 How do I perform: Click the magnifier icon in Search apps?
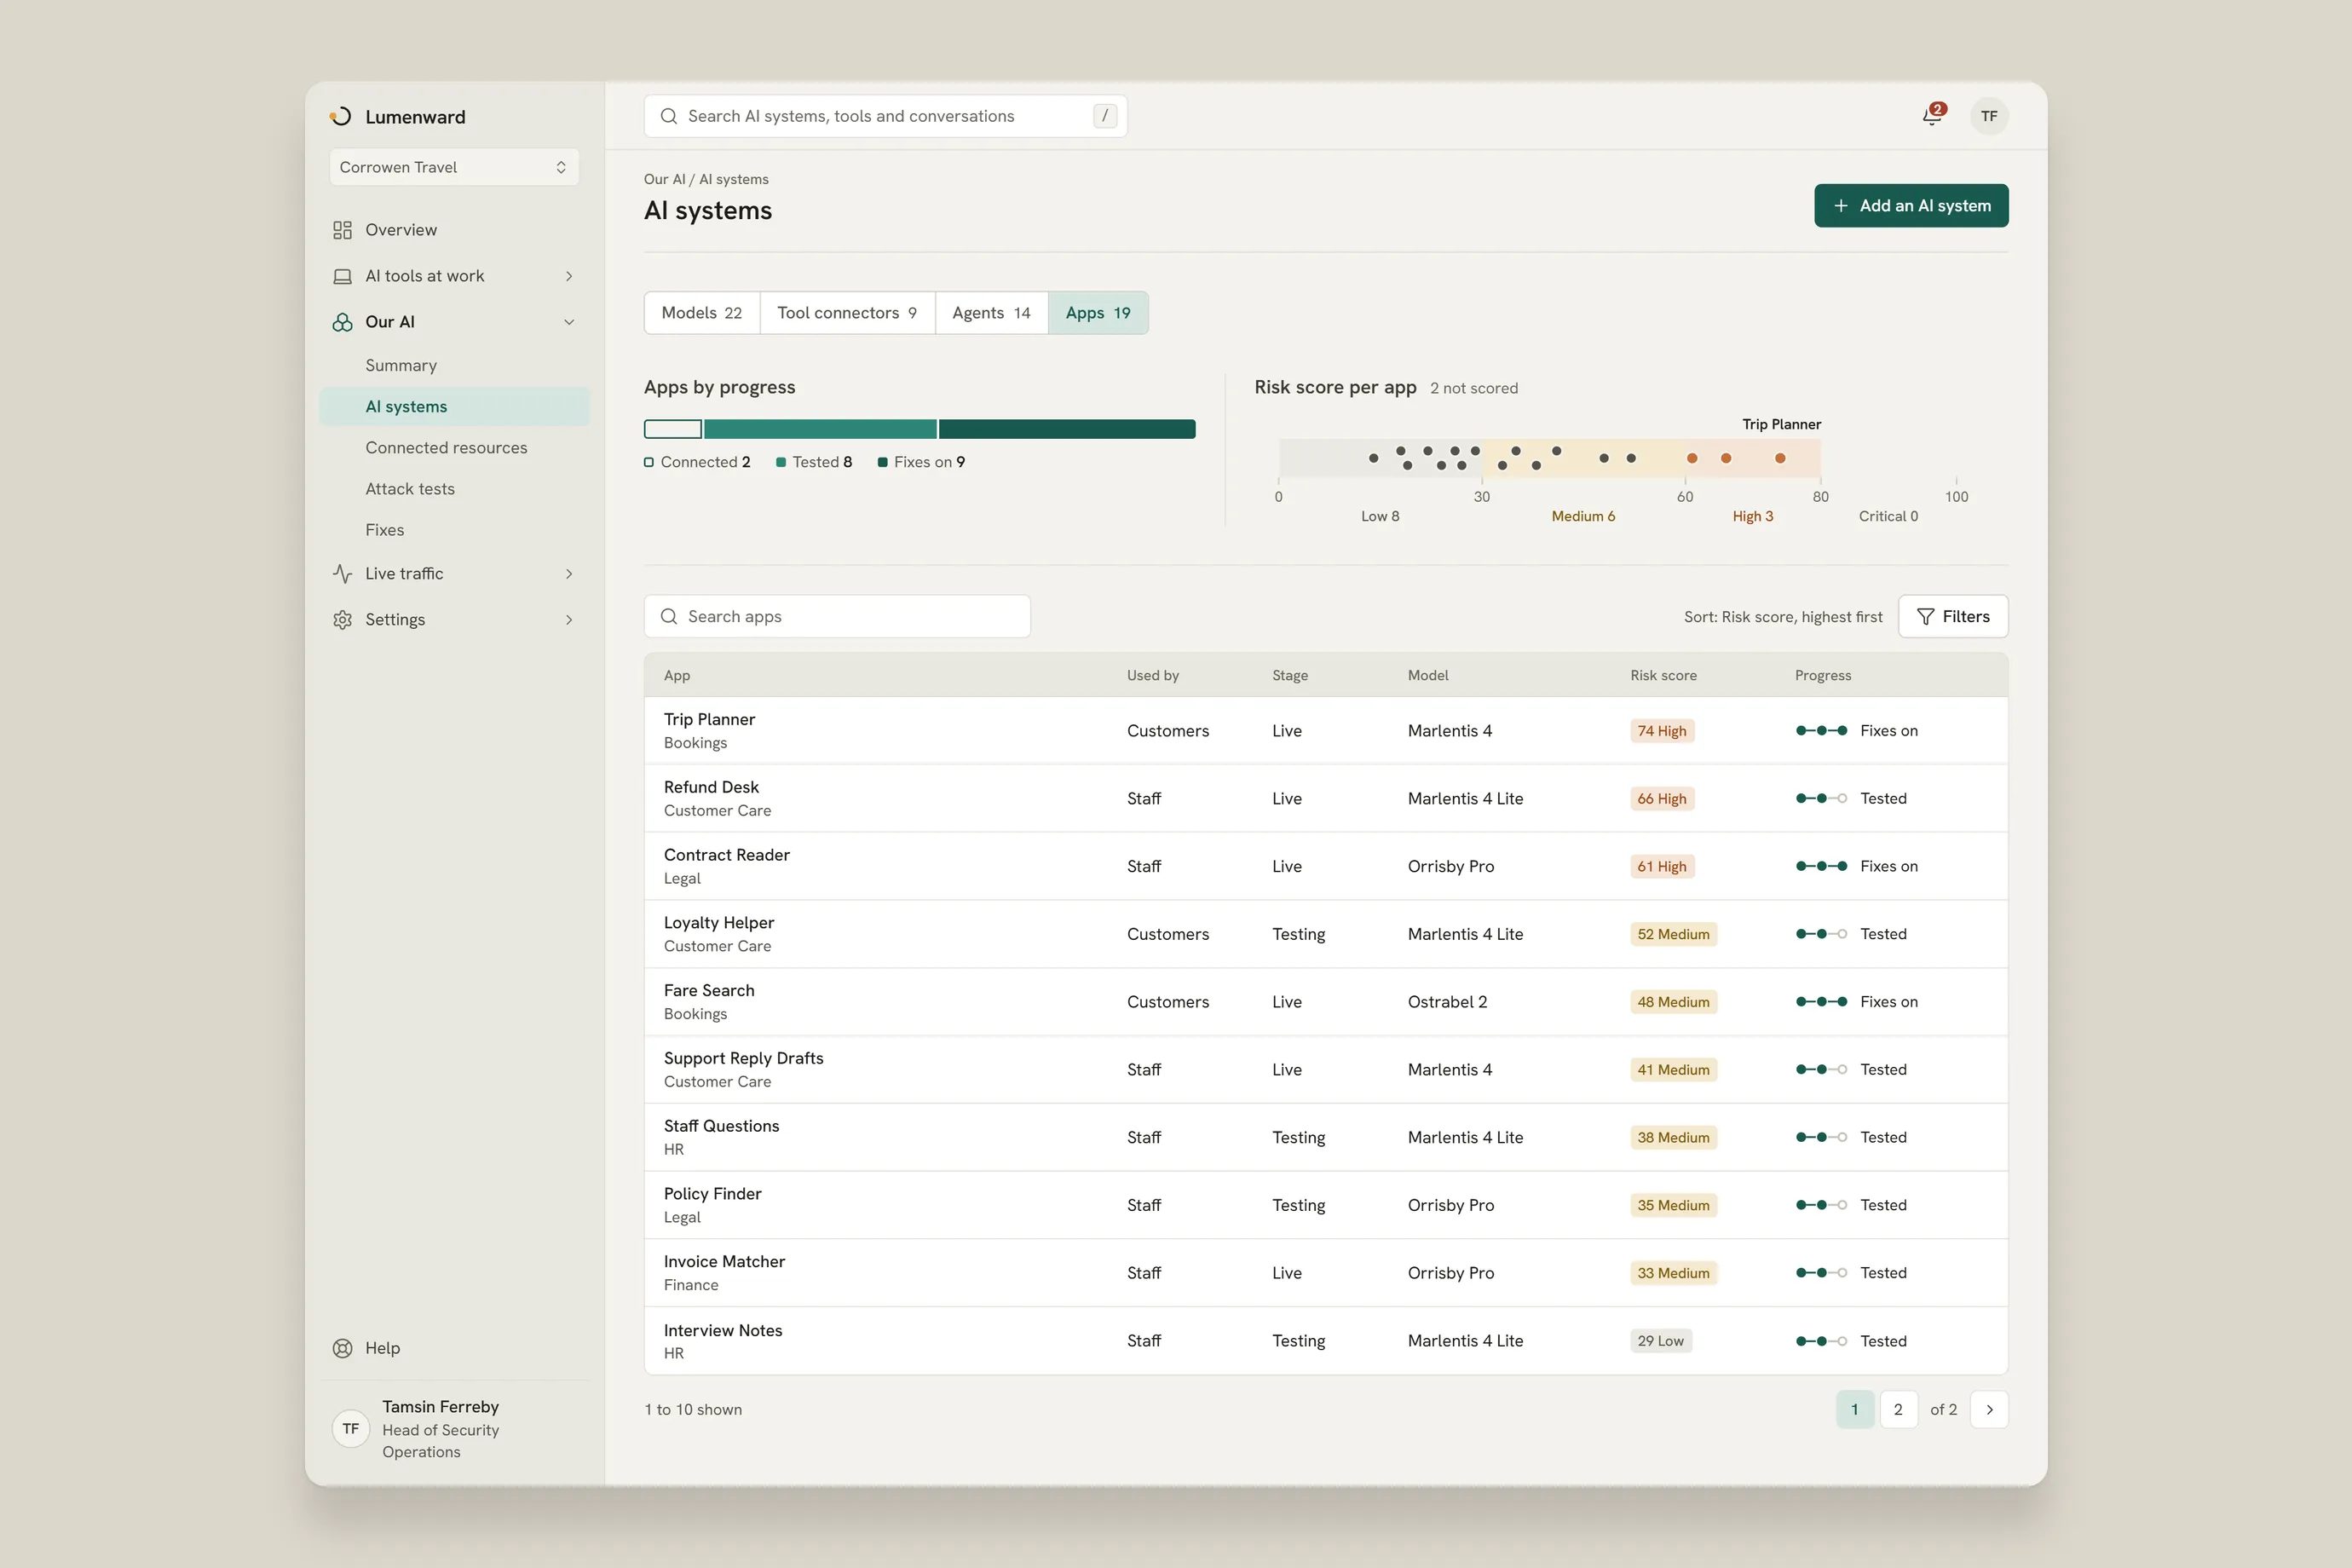[669, 617]
